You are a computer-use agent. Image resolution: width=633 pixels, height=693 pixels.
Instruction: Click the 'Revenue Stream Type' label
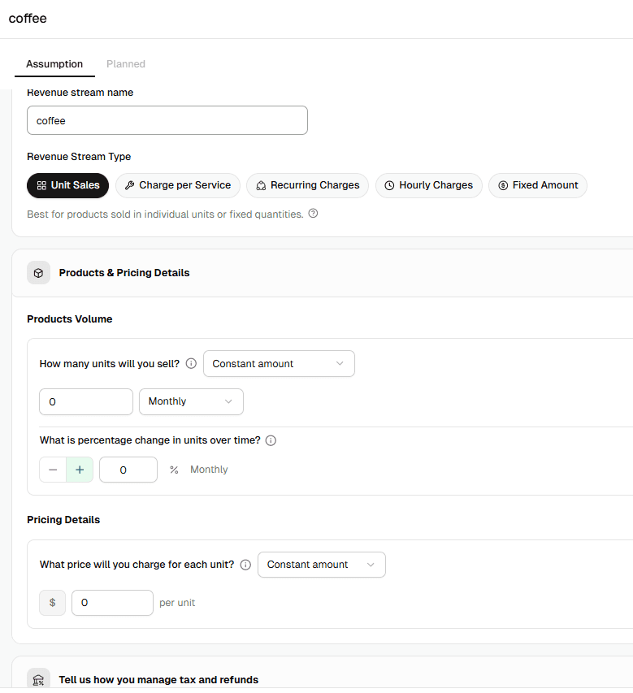(79, 157)
